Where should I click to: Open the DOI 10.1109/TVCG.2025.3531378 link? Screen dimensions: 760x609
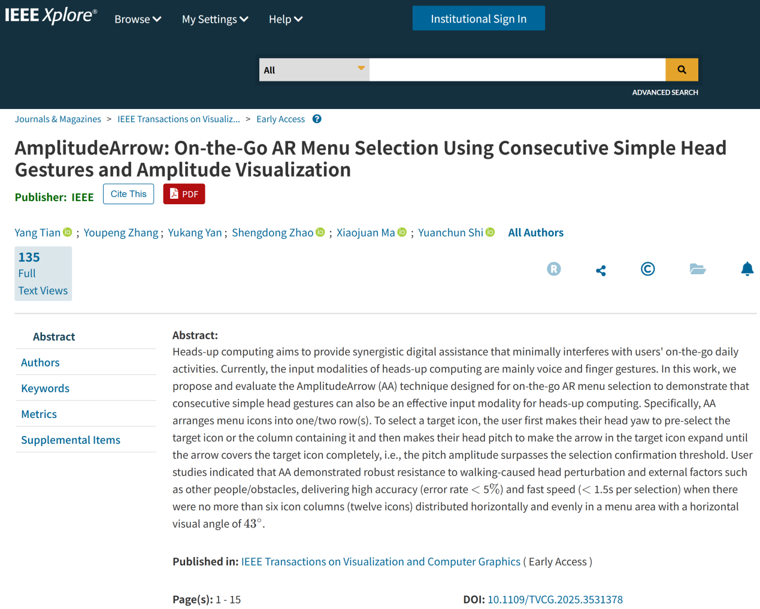555,599
